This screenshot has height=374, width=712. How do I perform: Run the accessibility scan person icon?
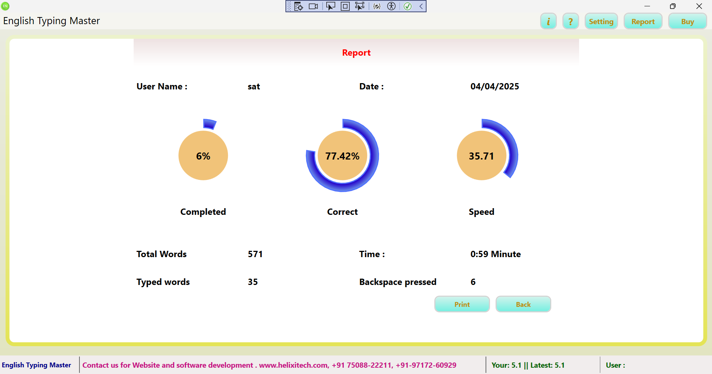391,6
